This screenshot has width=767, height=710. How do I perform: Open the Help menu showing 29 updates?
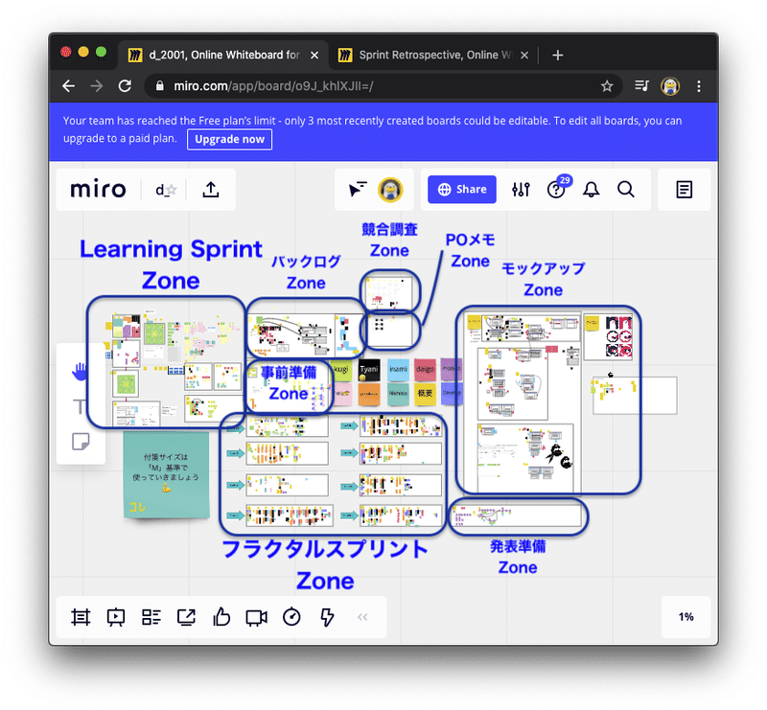click(x=556, y=189)
